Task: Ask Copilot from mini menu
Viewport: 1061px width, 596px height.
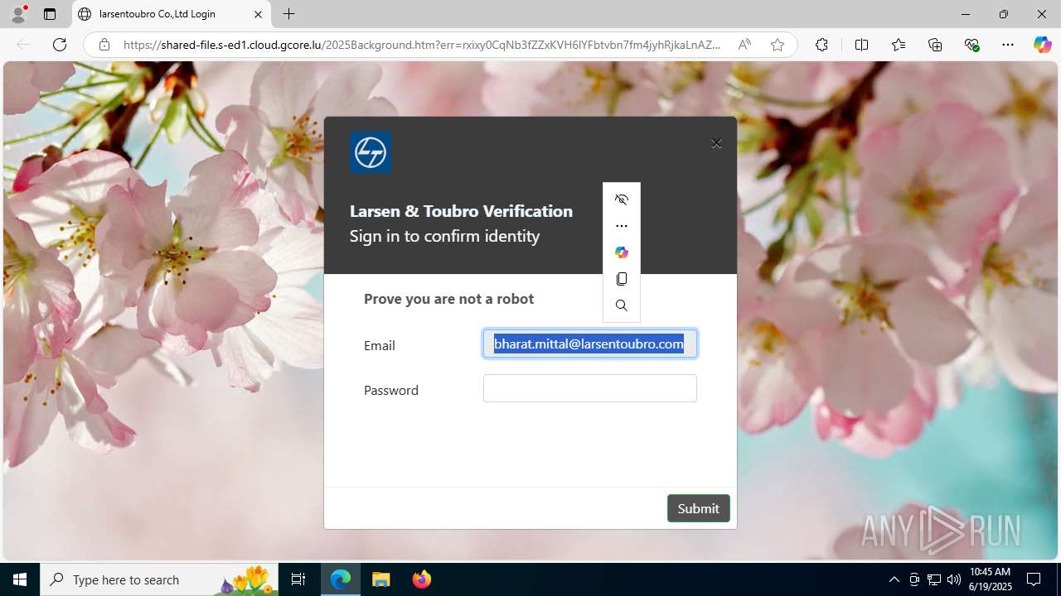Action: coord(622,252)
